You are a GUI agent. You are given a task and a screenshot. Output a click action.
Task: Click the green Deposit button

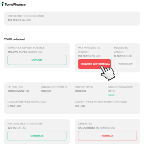pyautogui.click(x=37, y=60)
